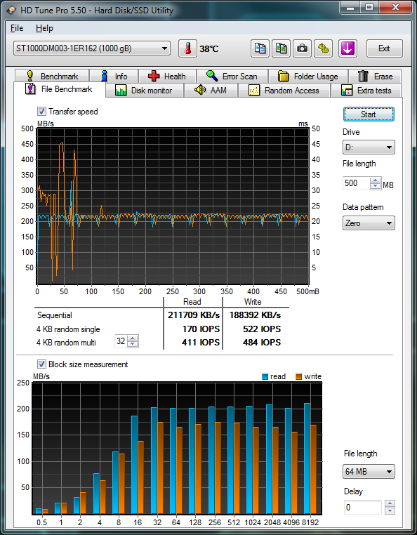The width and height of the screenshot is (417, 535).
Task: Toggle the Block size measurement checkbox
Action: (x=41, y=364)
